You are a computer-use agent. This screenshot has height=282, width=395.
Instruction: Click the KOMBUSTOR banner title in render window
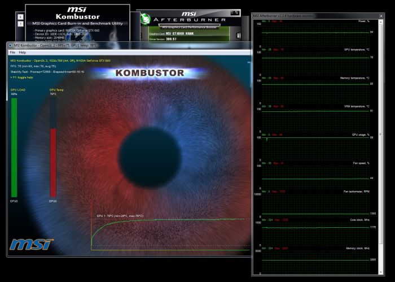point(150,73)
